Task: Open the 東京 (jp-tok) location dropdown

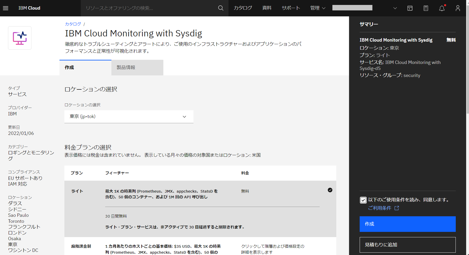Action: pyautogui.click(x=129, y=116)
